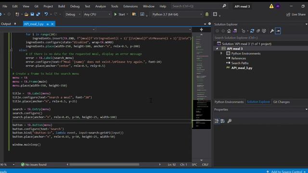The width and height of the screenshot is (308, 173).
Task: Toggle the Preview Selected Items icon
Action: 278,31
